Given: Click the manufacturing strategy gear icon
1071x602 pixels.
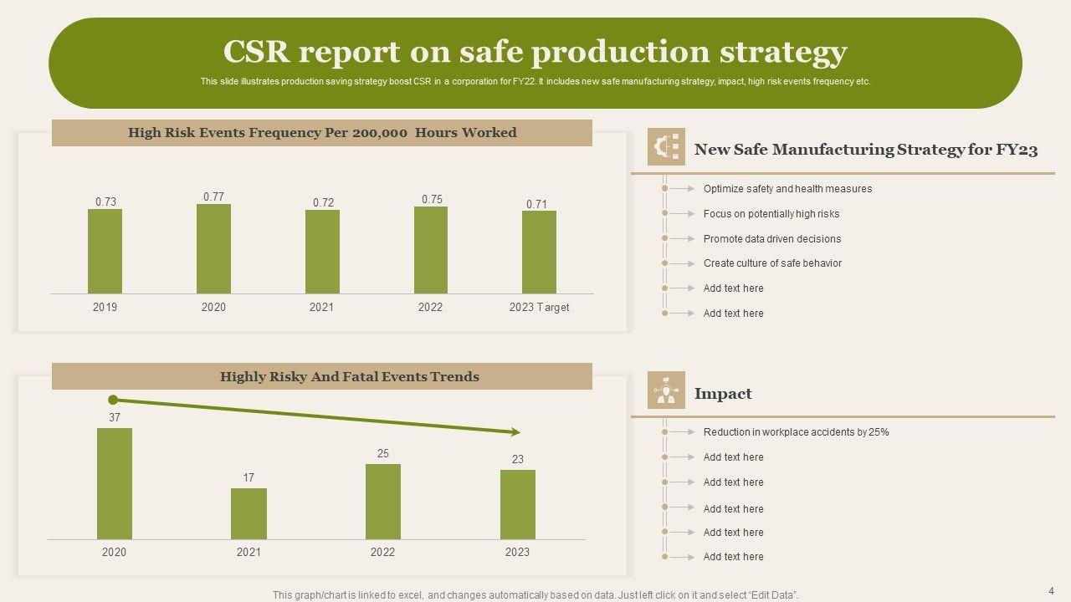Looking at the screenshot, I should coord(666,147).
